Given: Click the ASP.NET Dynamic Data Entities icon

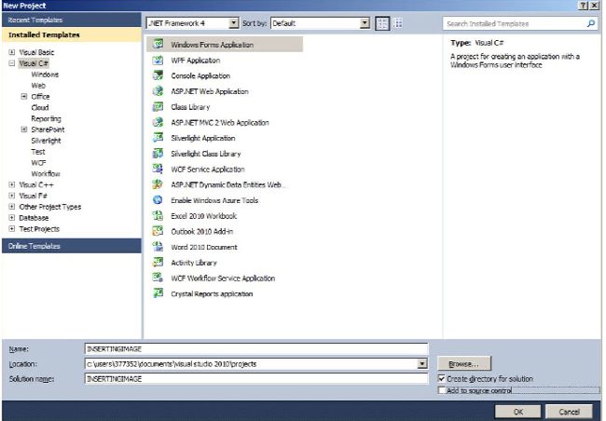Looking at the screenshot, I should 158,184.
